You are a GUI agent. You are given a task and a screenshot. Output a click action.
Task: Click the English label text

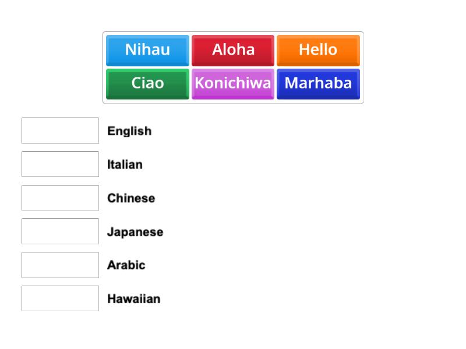pyautogui.click(x=129, y=131)
